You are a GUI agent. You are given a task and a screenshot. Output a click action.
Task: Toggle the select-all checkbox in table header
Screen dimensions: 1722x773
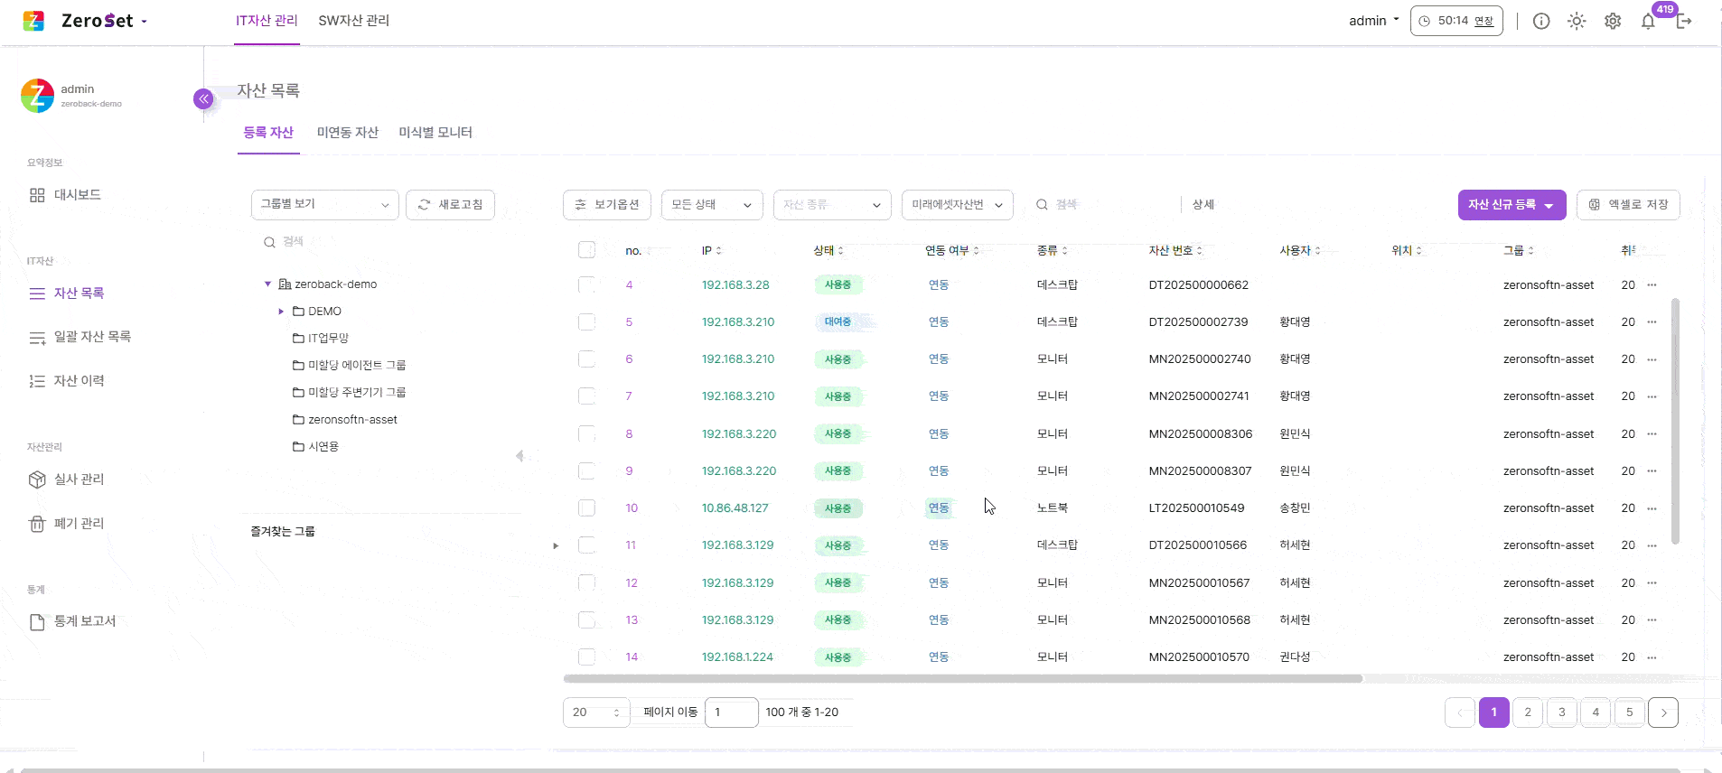coord(586,249)
